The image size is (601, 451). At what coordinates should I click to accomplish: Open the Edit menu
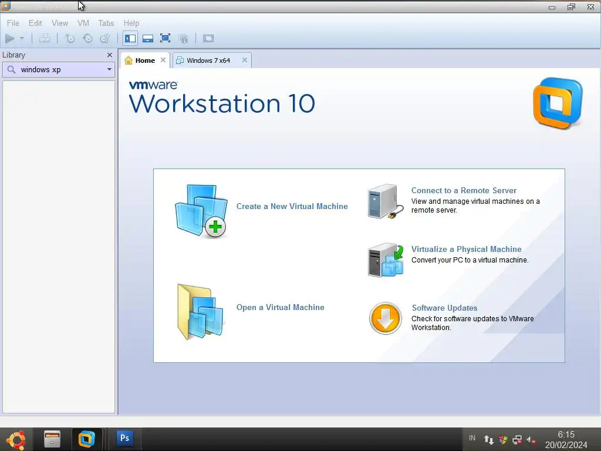pos(35,23)
